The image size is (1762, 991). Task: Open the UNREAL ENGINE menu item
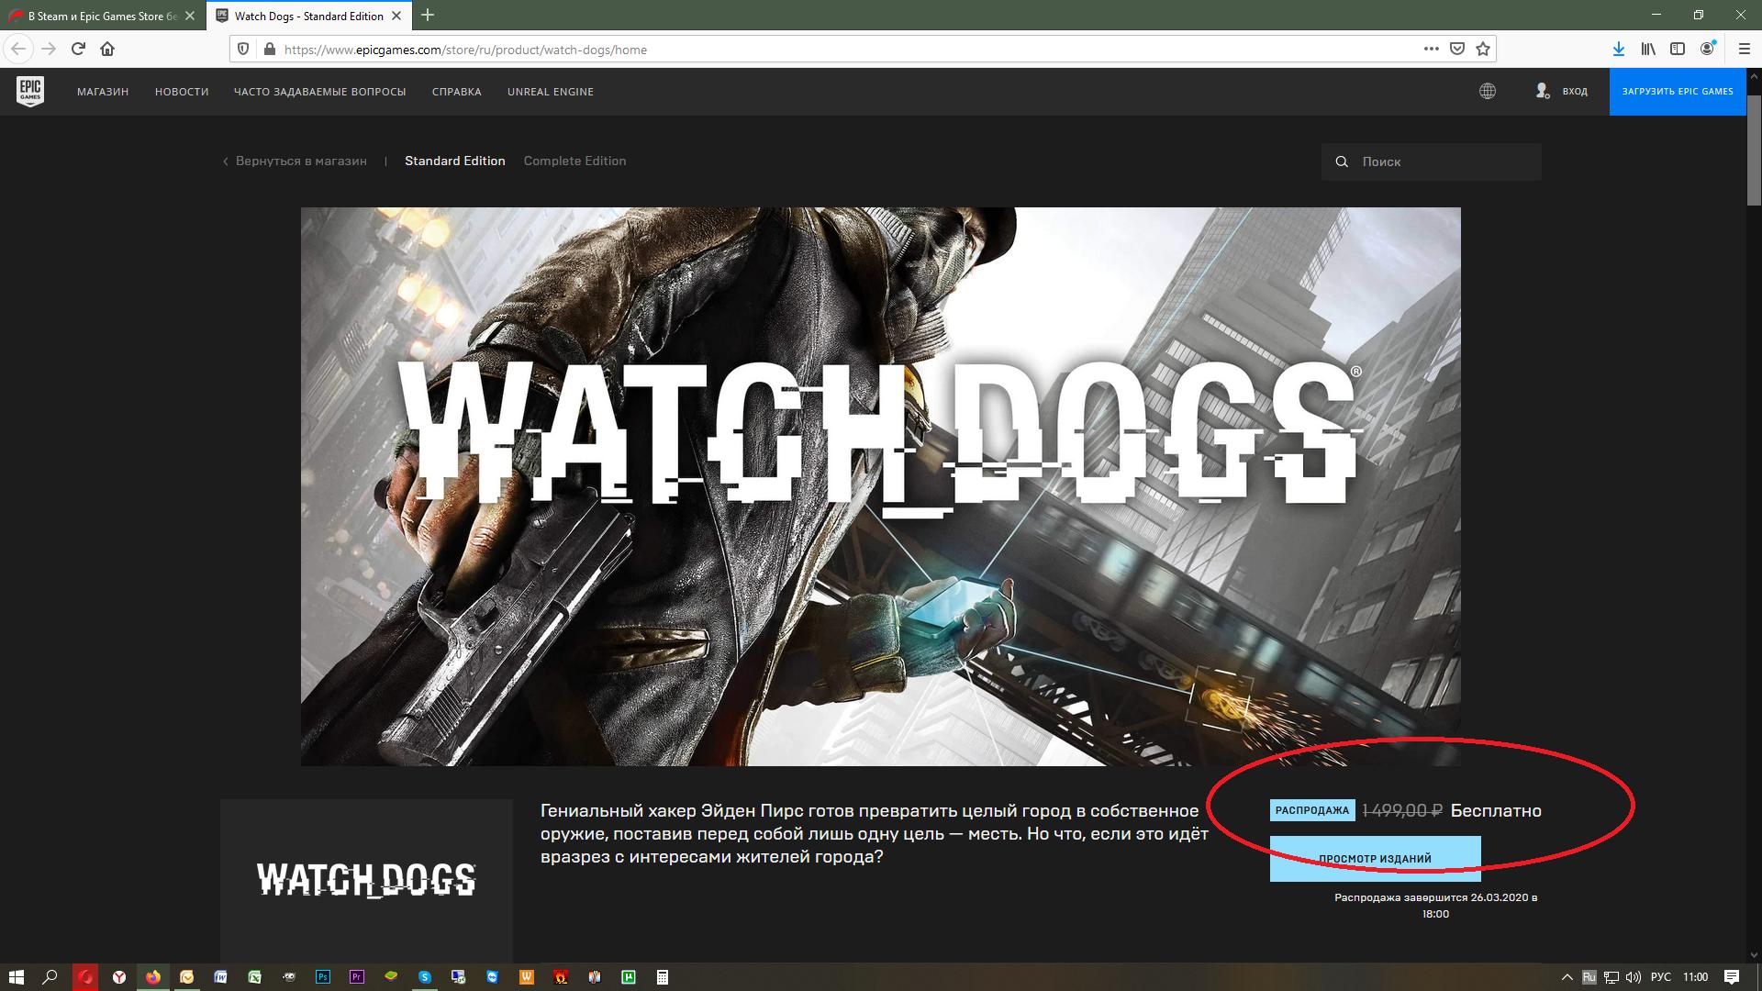coord(551,92)
